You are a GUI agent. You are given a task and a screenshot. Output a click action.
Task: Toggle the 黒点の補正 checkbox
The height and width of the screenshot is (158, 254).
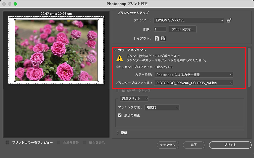pos(120,115)
